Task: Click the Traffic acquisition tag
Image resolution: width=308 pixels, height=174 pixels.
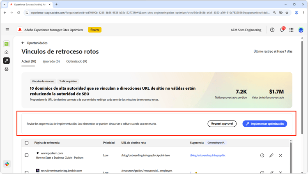Action: (x=68, y=81)
